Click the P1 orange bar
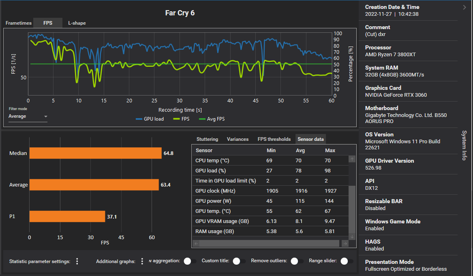 [67, 217]
